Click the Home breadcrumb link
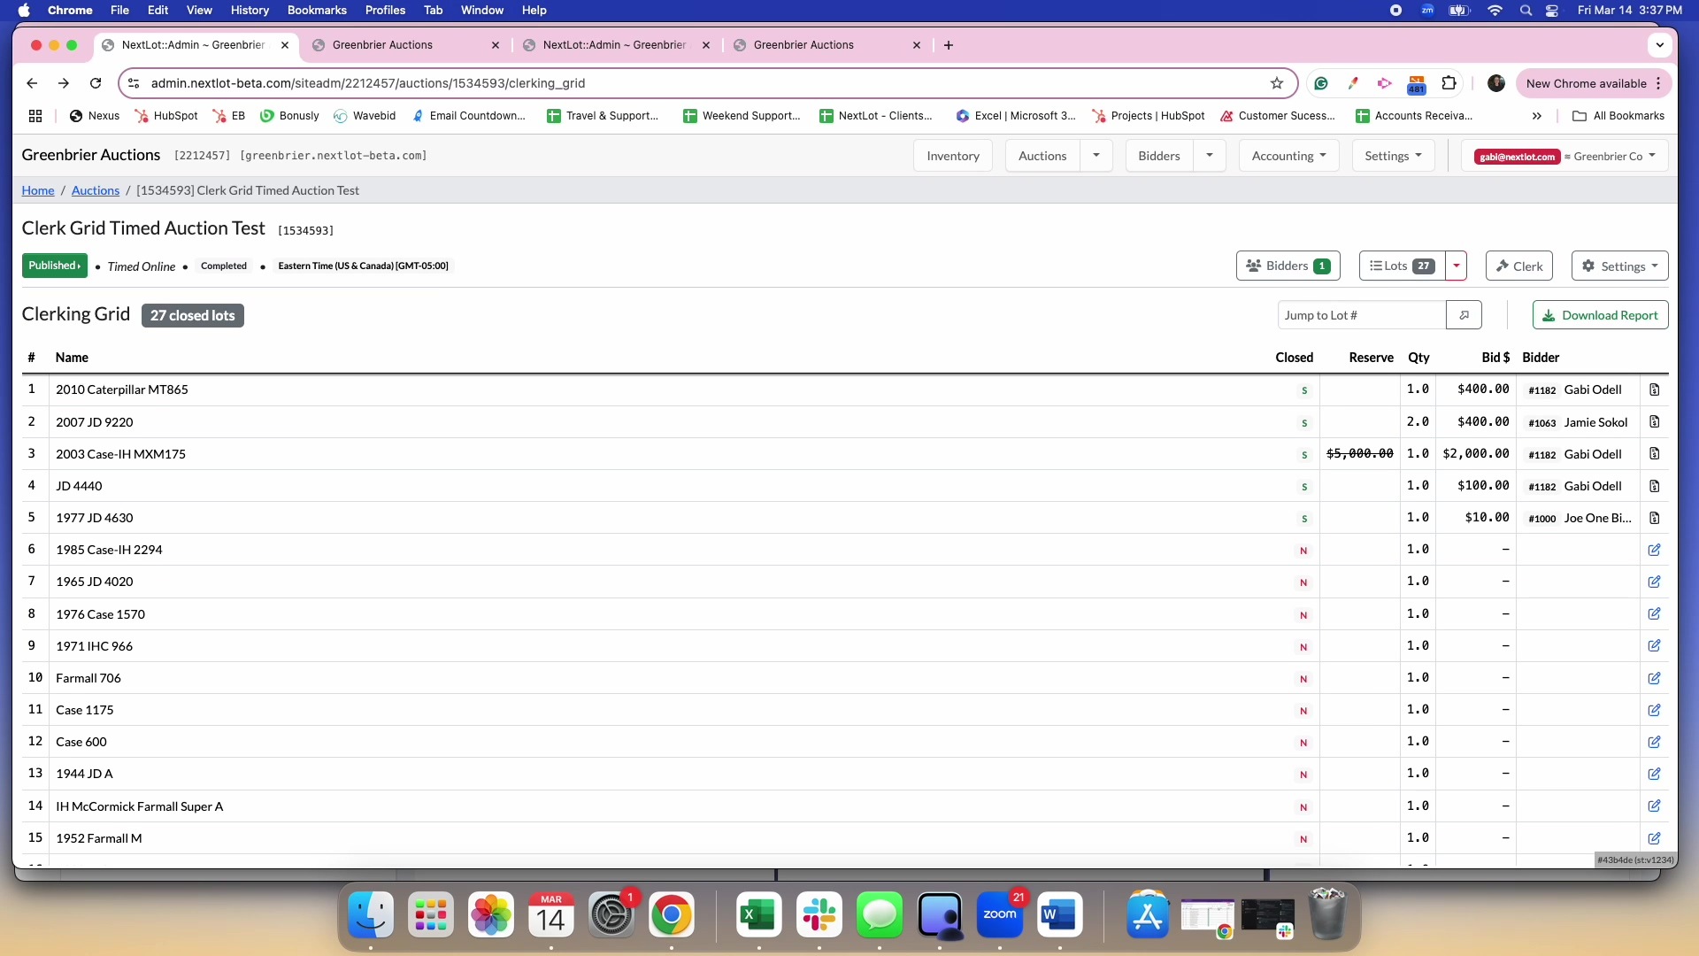Image resolution: width=1699 pixels, height=956 pixels. coord(37,190)
